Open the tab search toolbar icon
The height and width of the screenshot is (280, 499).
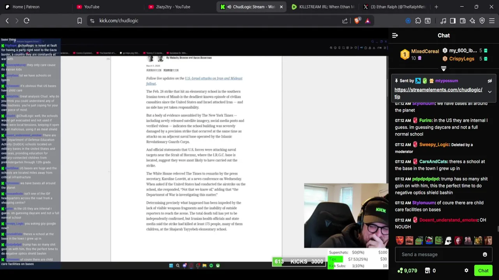pyautogui.click(x=428, y=21)
